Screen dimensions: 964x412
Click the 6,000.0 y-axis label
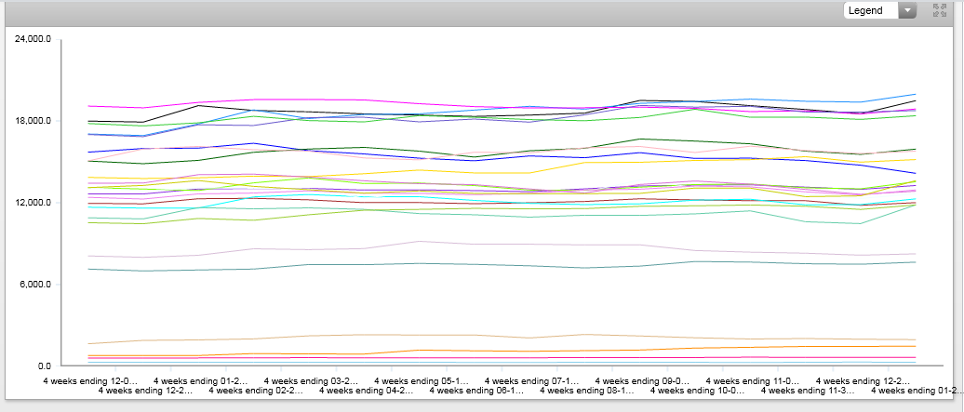pyautogui.click(x=33, y=285)
